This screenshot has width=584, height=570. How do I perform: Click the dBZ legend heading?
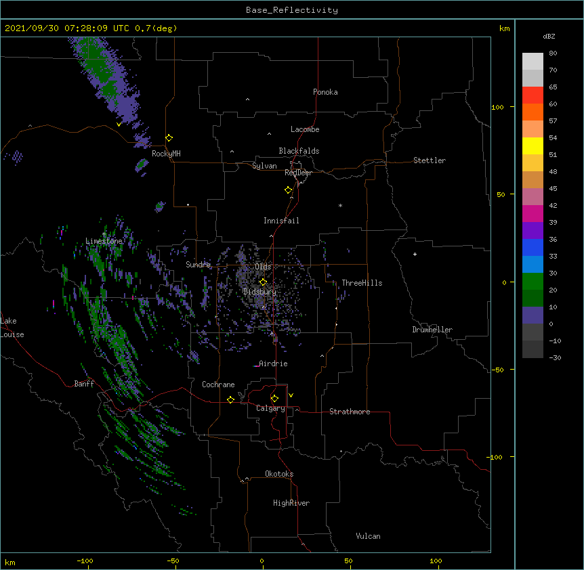click(549, 37)
